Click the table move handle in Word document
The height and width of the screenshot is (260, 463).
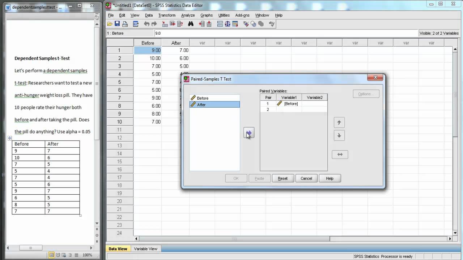tap(10, 138)
